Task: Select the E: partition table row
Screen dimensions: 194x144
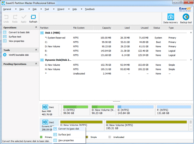Action: [x=116, y=51]
